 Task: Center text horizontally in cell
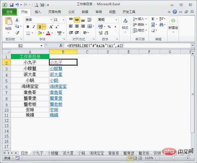click(77, 26)
